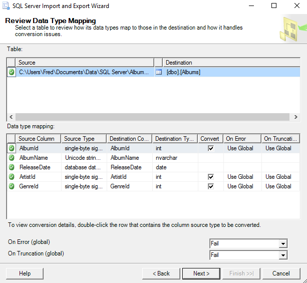Click the On Error column header
Screen dimensions: 307x283
242,139
